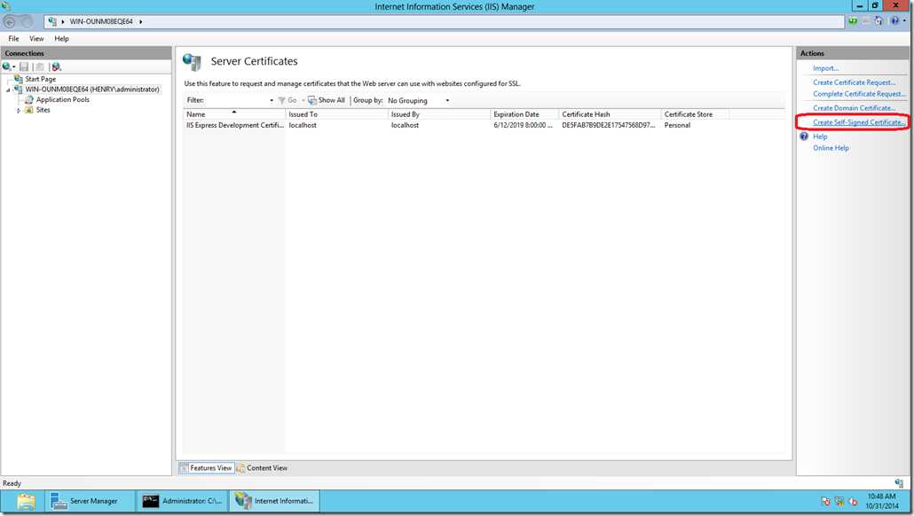914x516 pixels.
Task: Click the 6/12/2019 expiration date cell
Action: pos(523,125)
